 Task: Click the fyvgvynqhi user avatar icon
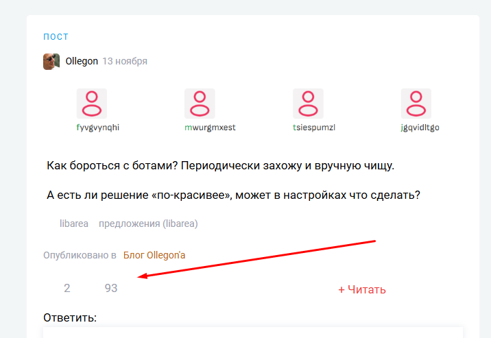coord(92,104)
